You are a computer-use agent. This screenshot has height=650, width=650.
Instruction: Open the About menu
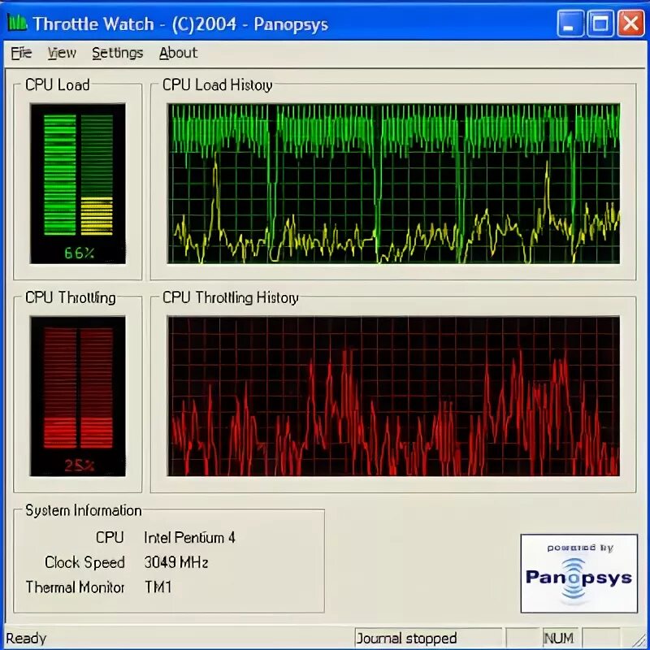178,53
